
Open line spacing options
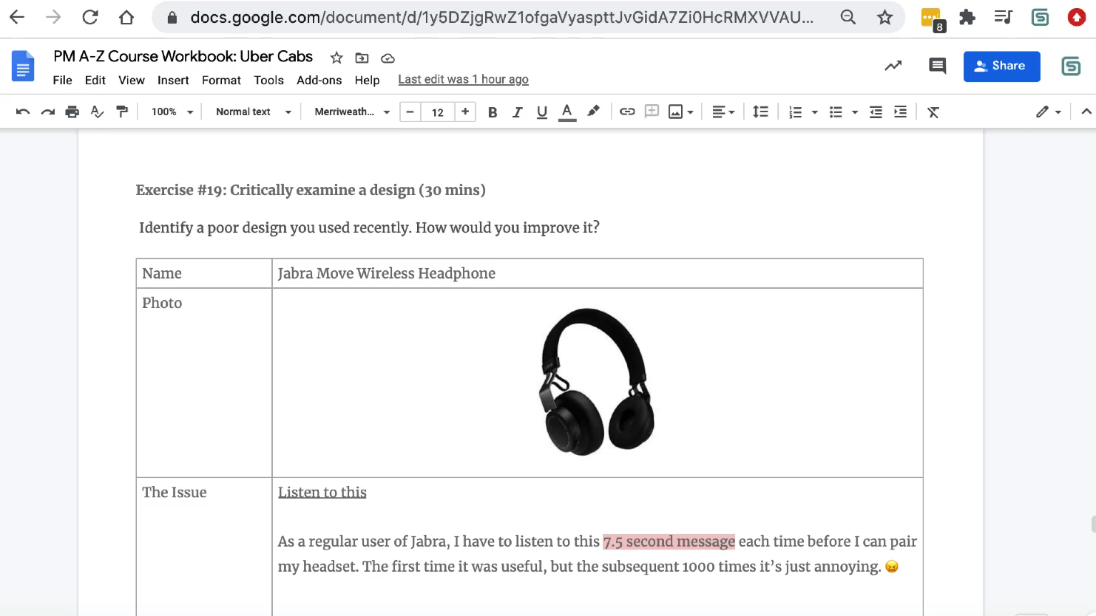(x=760, y=112)
